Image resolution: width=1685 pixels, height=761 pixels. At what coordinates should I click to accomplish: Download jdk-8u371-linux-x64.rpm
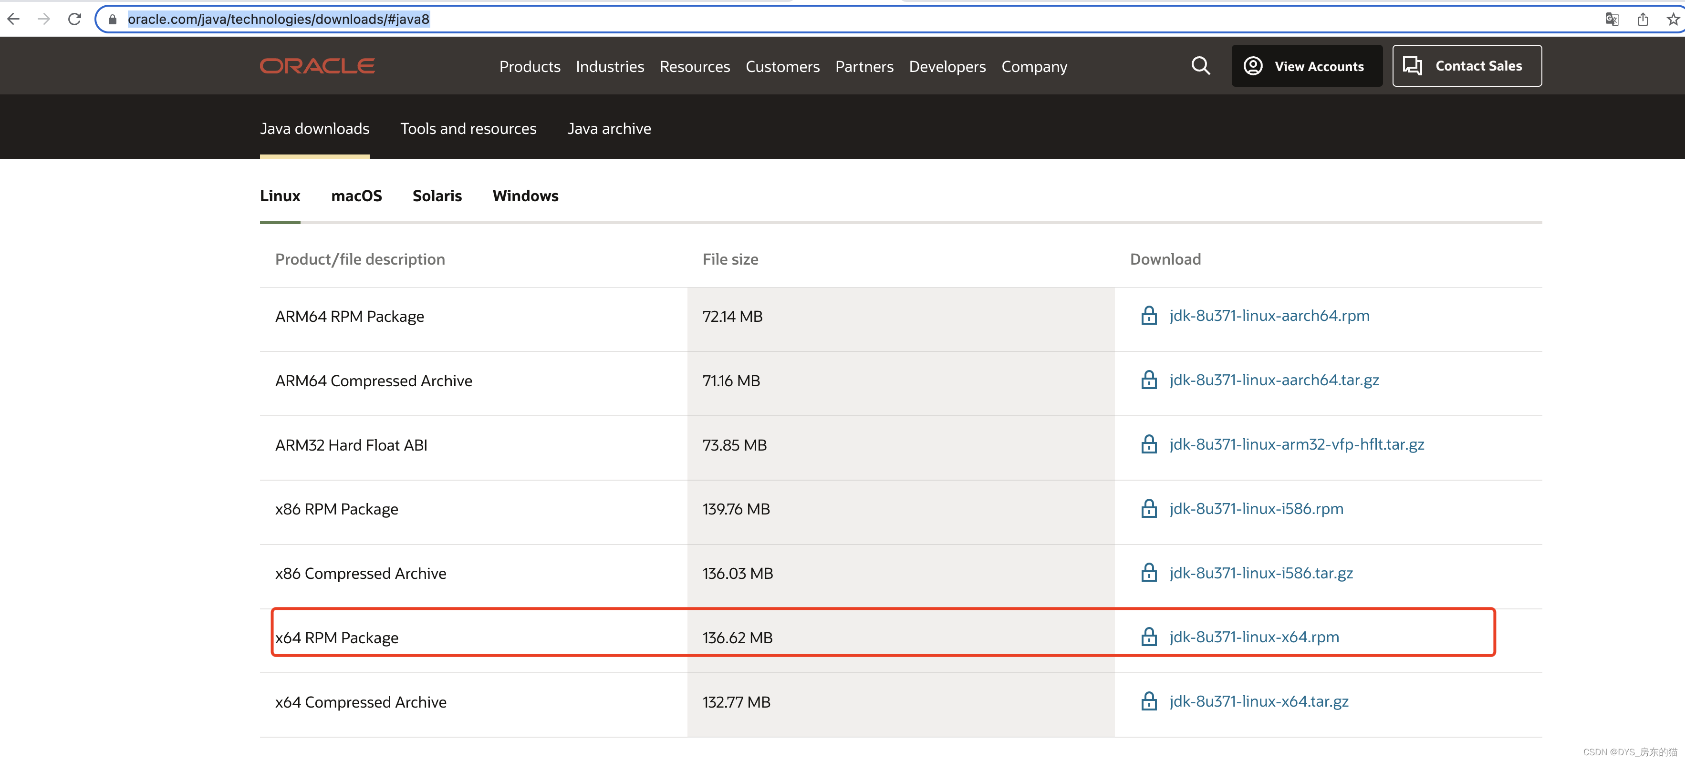coord(1254,637)
